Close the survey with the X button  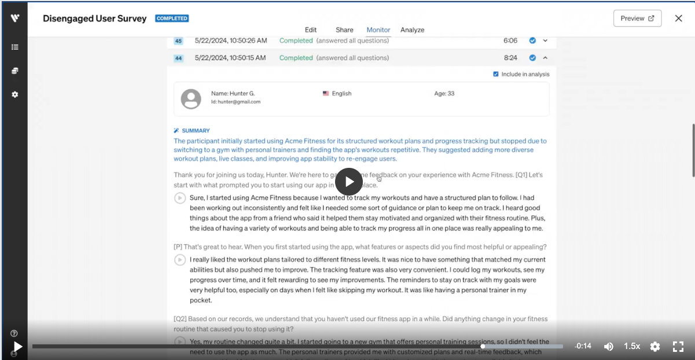coord(679,18)
